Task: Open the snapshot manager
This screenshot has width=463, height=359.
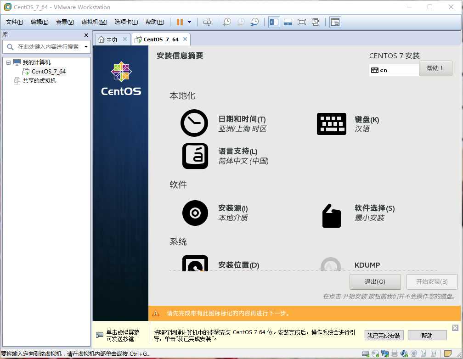Action: coord(254,22)
